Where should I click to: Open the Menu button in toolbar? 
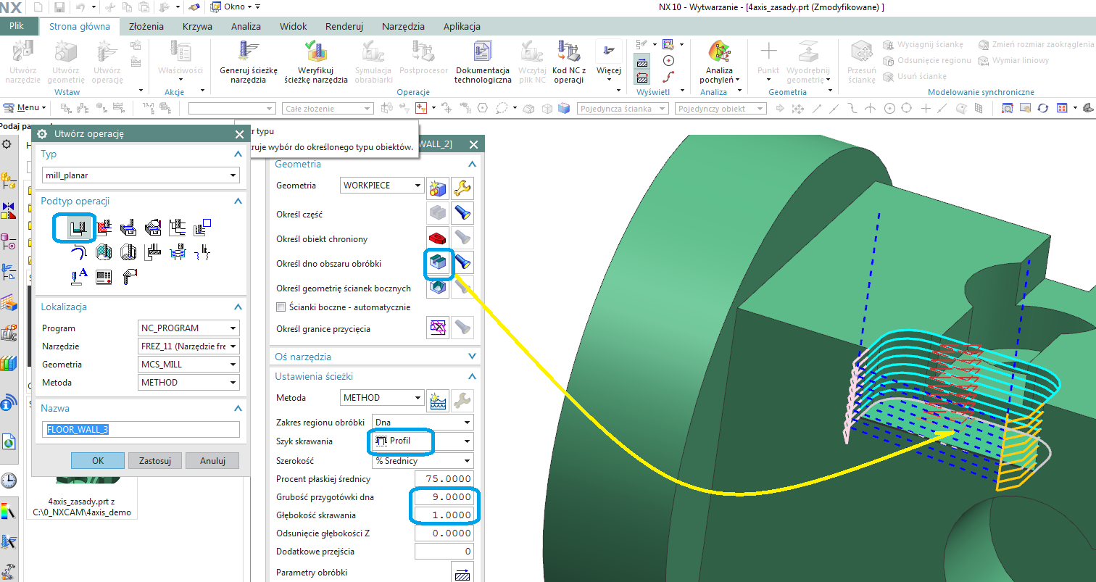click(x=25, y=107)
